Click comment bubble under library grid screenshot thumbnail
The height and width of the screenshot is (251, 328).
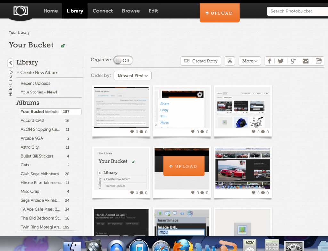pos(263,132)
